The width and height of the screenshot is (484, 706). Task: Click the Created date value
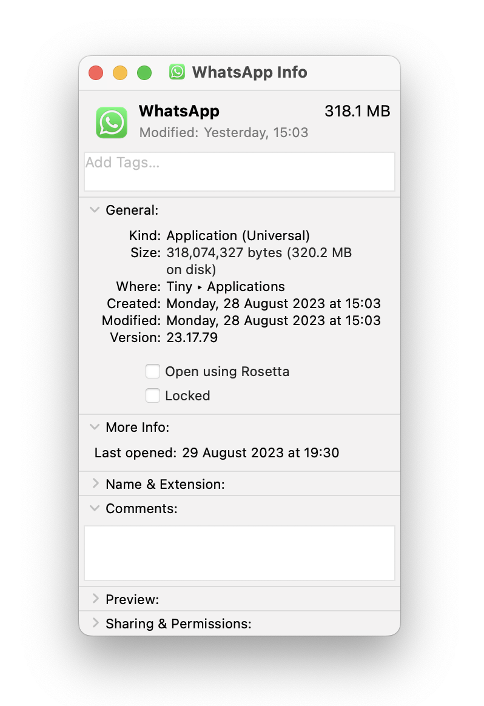(x=274, y=303)
